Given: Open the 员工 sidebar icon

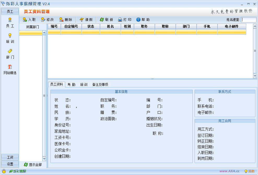Looking at the screenshot, I should [10, 20].
